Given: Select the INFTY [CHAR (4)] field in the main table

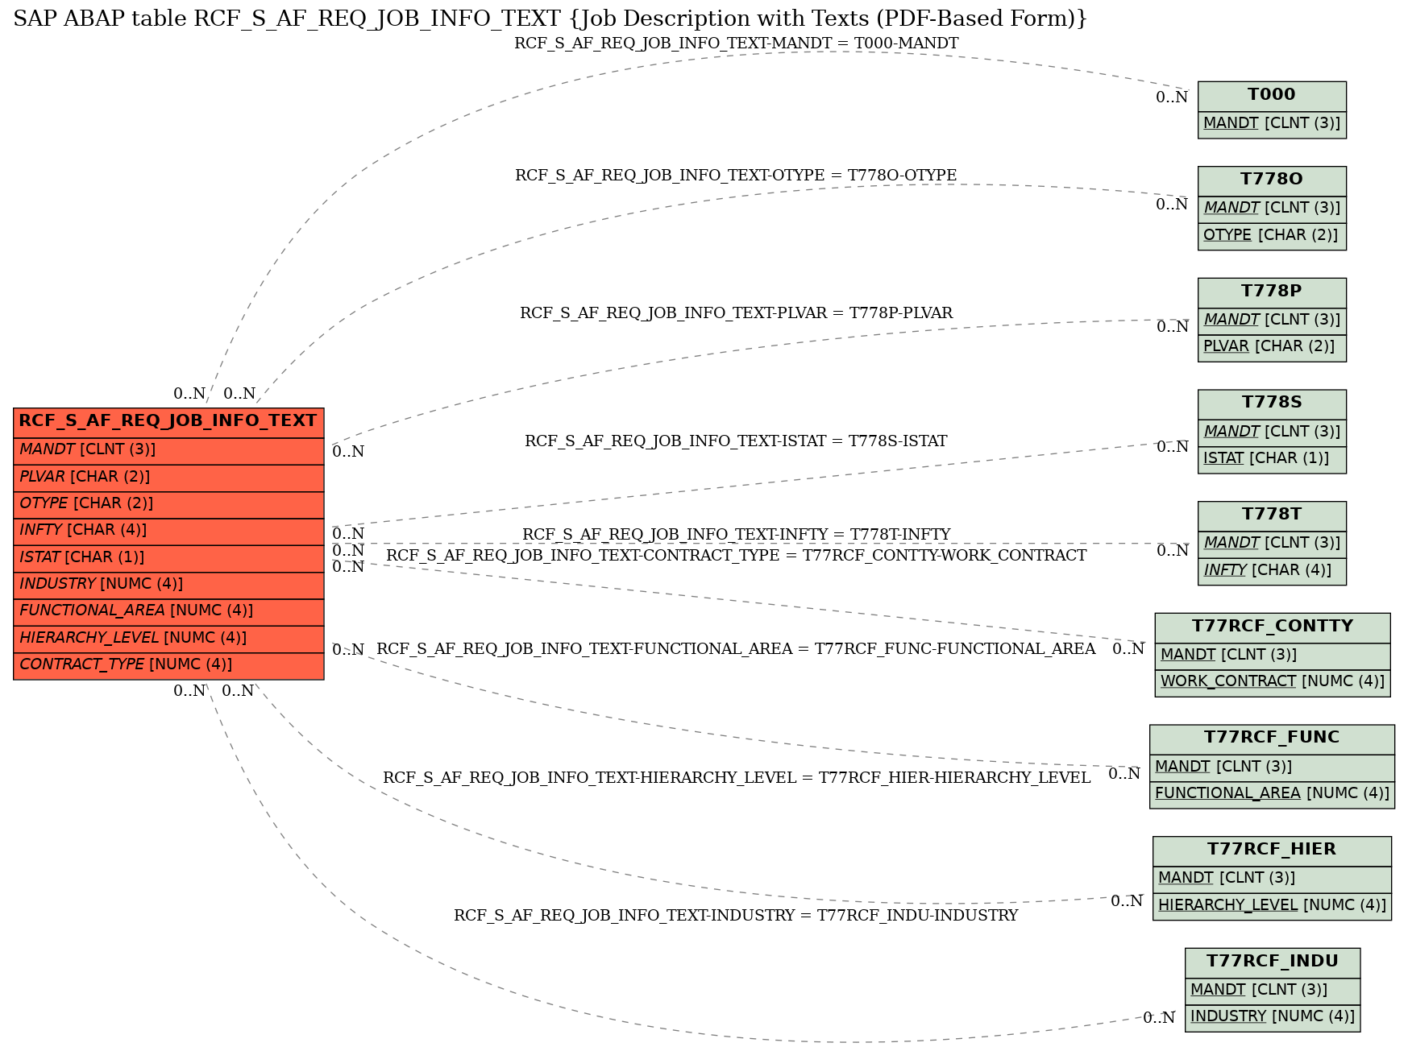Looking at the screenshot, I should tap(168, 532).
